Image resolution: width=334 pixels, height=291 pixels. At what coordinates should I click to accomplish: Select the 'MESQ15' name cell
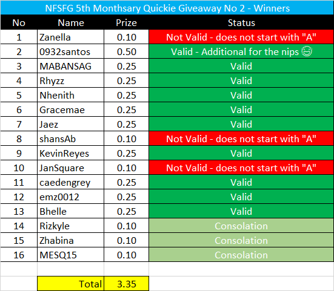pos(71,255)
